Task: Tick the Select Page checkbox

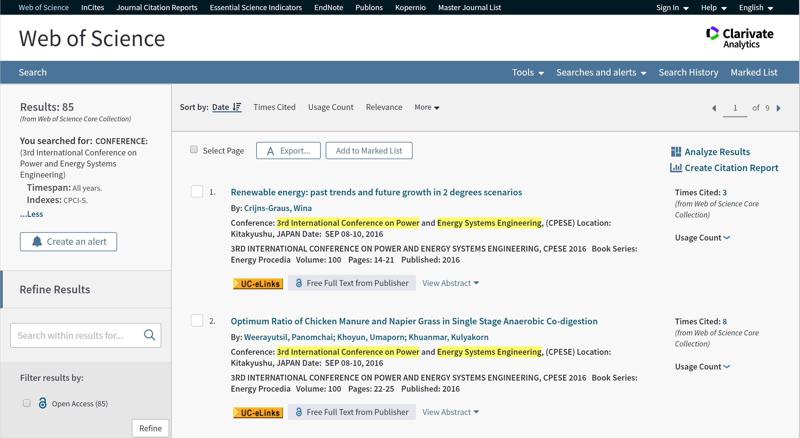Action: coord(194,150)
